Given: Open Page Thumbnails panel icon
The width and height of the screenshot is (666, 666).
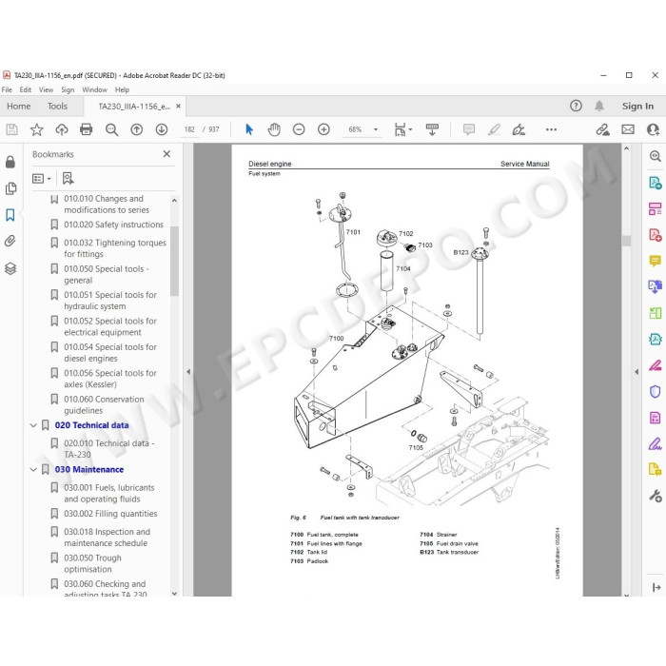Looking at the screenshot, I should pos(10,188).
